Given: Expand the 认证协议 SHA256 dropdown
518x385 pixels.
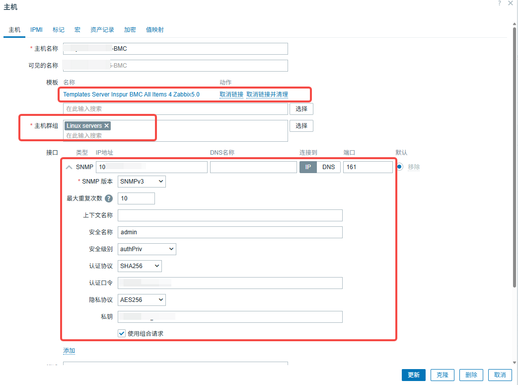Looking at the screenshot, I should click(140, 266).
